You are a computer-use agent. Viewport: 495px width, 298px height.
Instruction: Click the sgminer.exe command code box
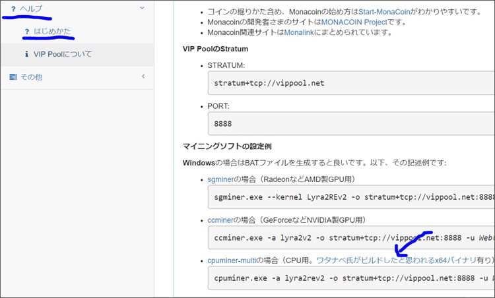(351, 197)
